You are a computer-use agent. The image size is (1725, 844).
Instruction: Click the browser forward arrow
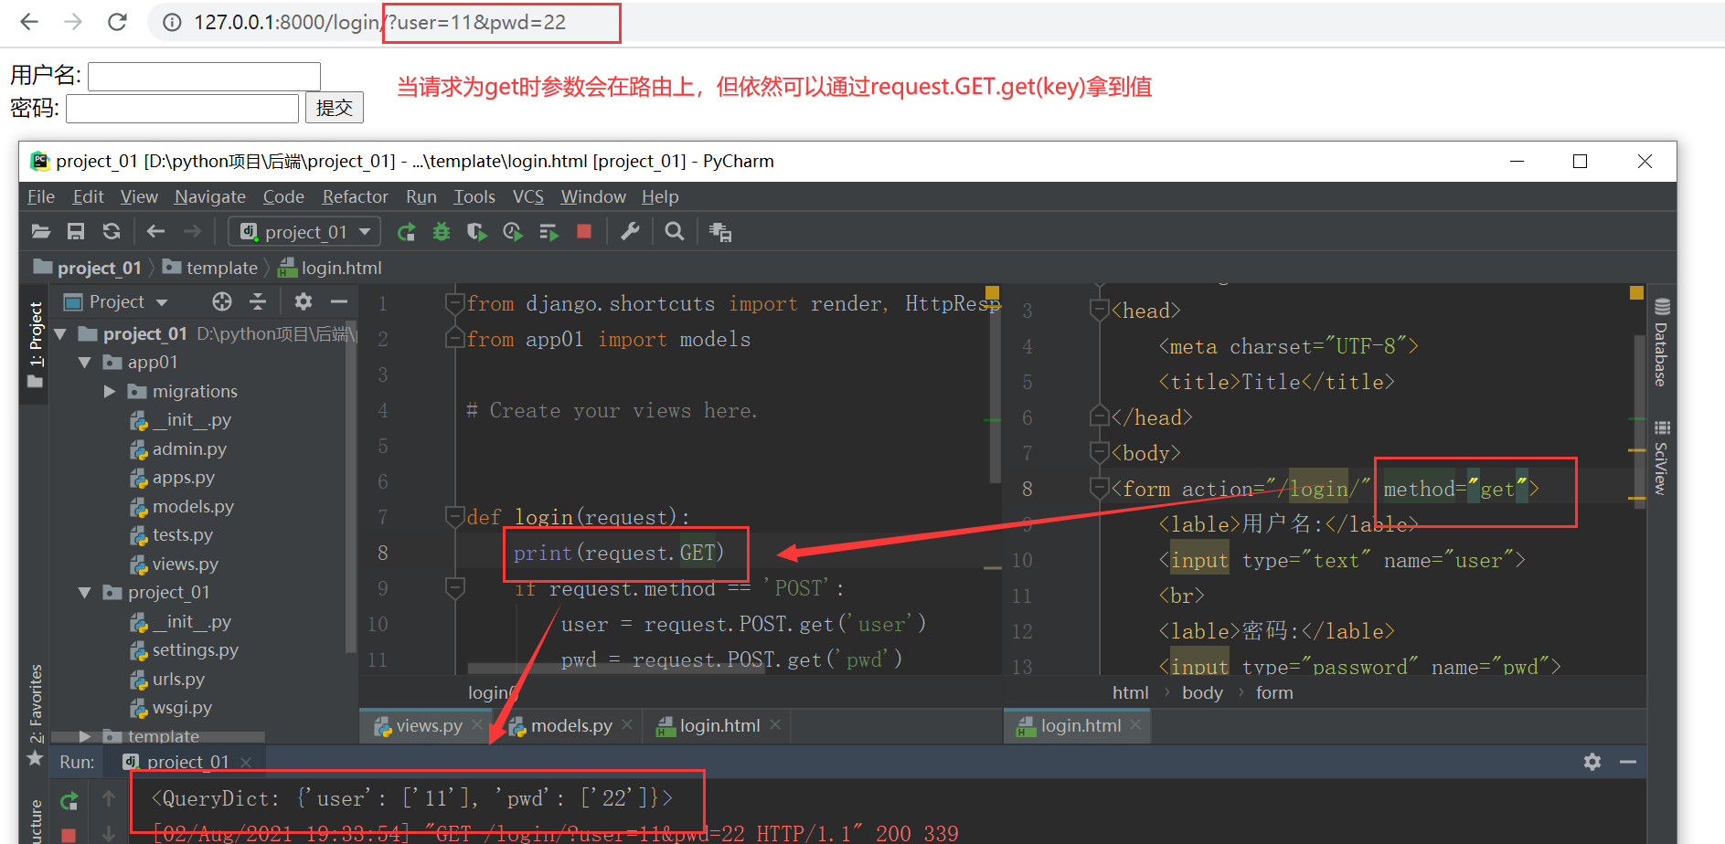click(73, 22)
